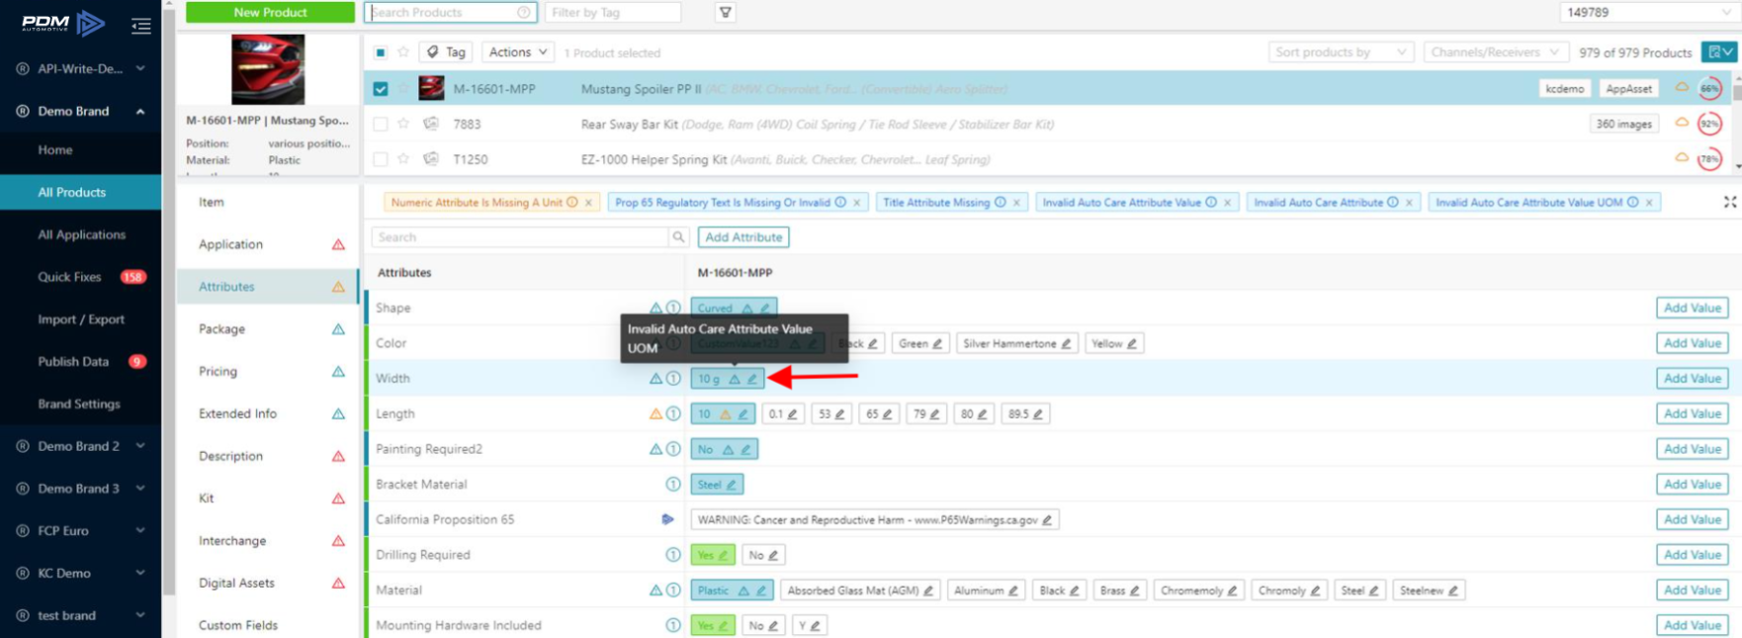Image resolution: width=1742 pixels, height=638 pixels.
Task: Star the T1250 product row
Action: [403, 159]
